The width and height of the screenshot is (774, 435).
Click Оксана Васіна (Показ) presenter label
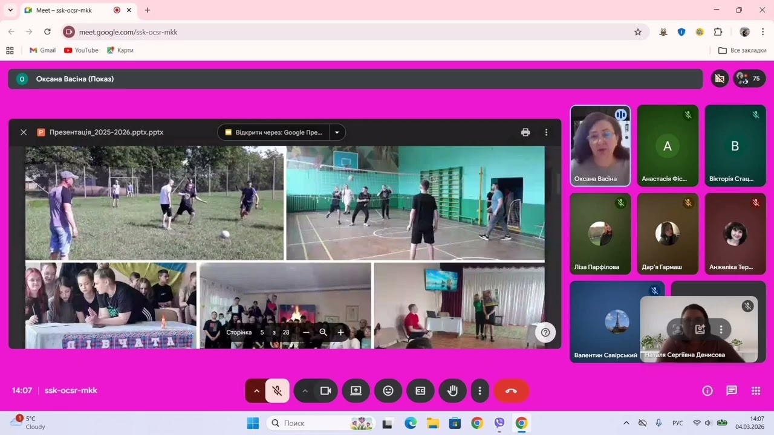[x=75, y=79]
